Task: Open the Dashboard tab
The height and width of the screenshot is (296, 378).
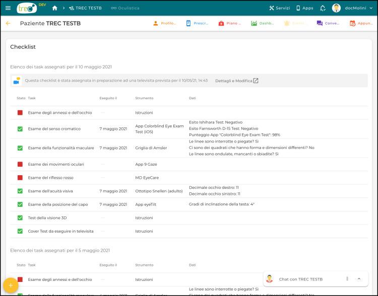Action: click(263, 23)
